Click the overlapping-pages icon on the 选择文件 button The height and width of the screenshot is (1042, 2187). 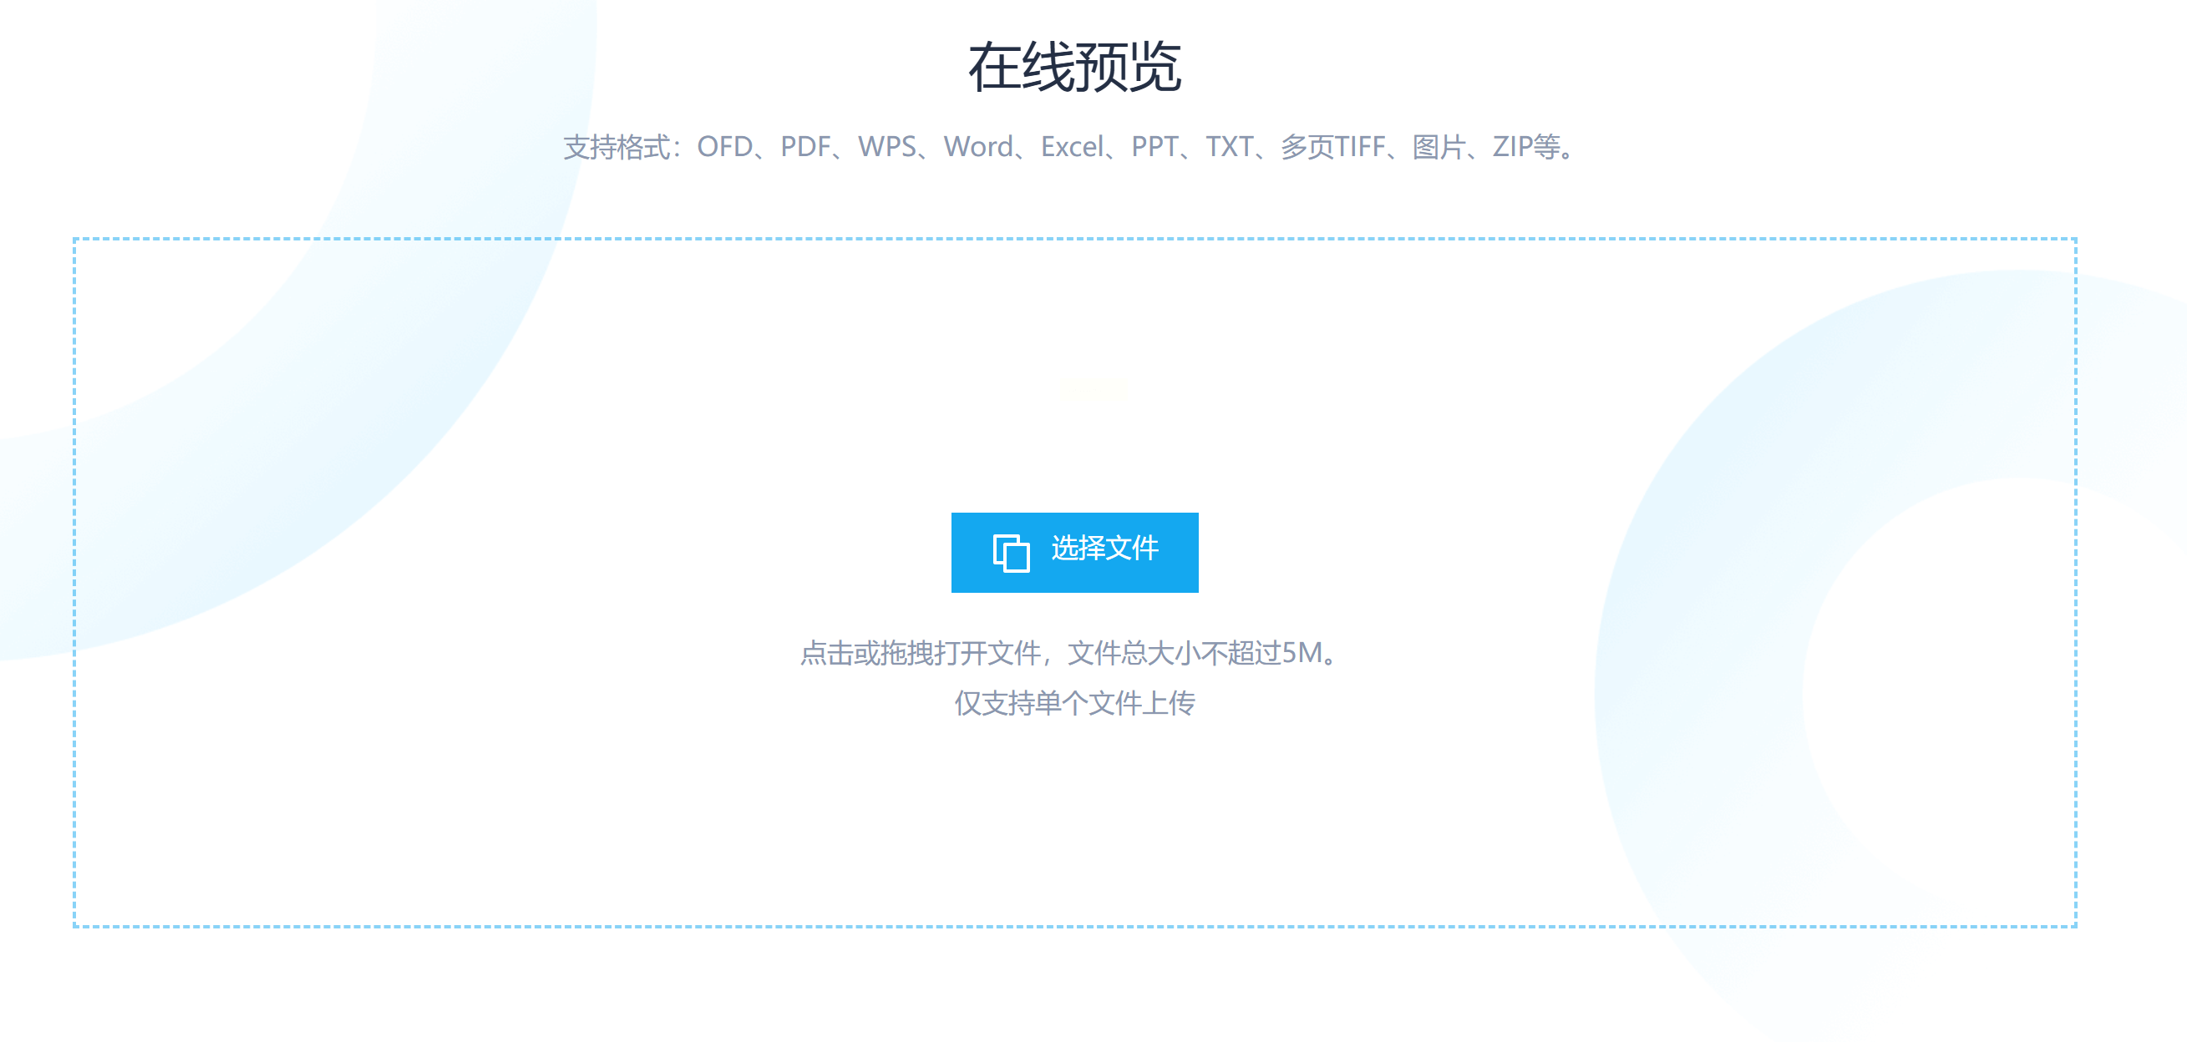pos(1010,553)
